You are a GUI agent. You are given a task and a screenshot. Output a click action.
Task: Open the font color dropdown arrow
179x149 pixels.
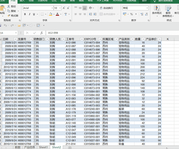[x=61, y=14]
